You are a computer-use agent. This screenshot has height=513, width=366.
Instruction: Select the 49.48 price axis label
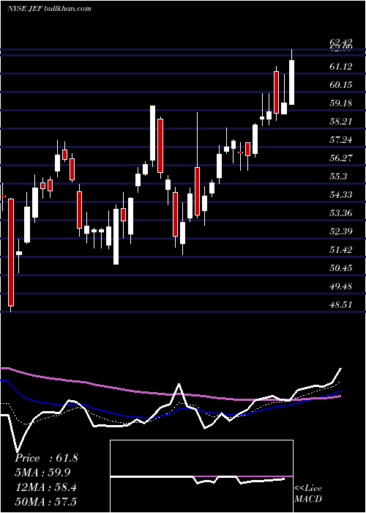tap(341, 287)
